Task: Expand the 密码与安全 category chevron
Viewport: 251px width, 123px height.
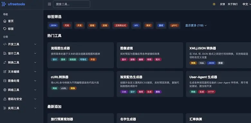Action: pos(35,99)
